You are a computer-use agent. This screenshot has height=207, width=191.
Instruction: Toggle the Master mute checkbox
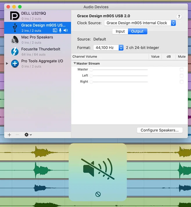click(181, 69)
